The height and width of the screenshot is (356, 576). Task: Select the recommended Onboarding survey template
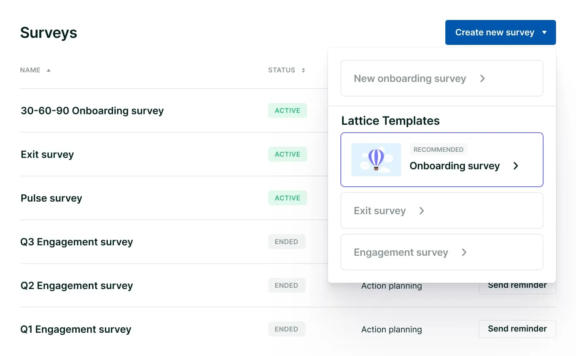pyautogui.click(x=442, y=160)
